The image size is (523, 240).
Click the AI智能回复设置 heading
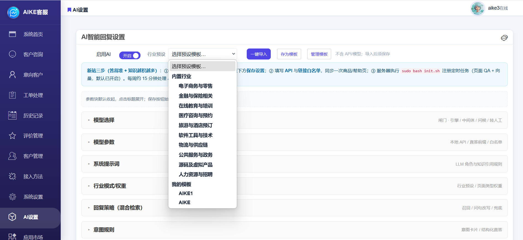(x=103, y=37)
